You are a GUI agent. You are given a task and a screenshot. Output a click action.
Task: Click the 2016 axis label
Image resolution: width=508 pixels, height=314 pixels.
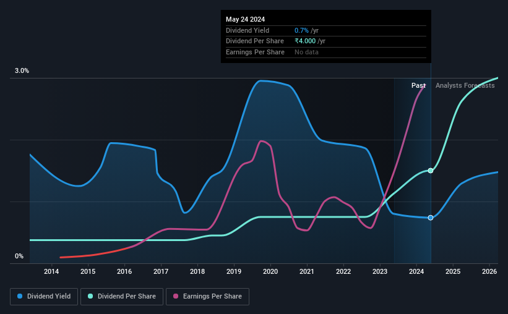pos(124,271)
